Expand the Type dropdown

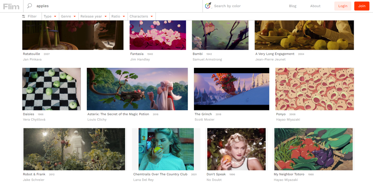coord(50,16)
